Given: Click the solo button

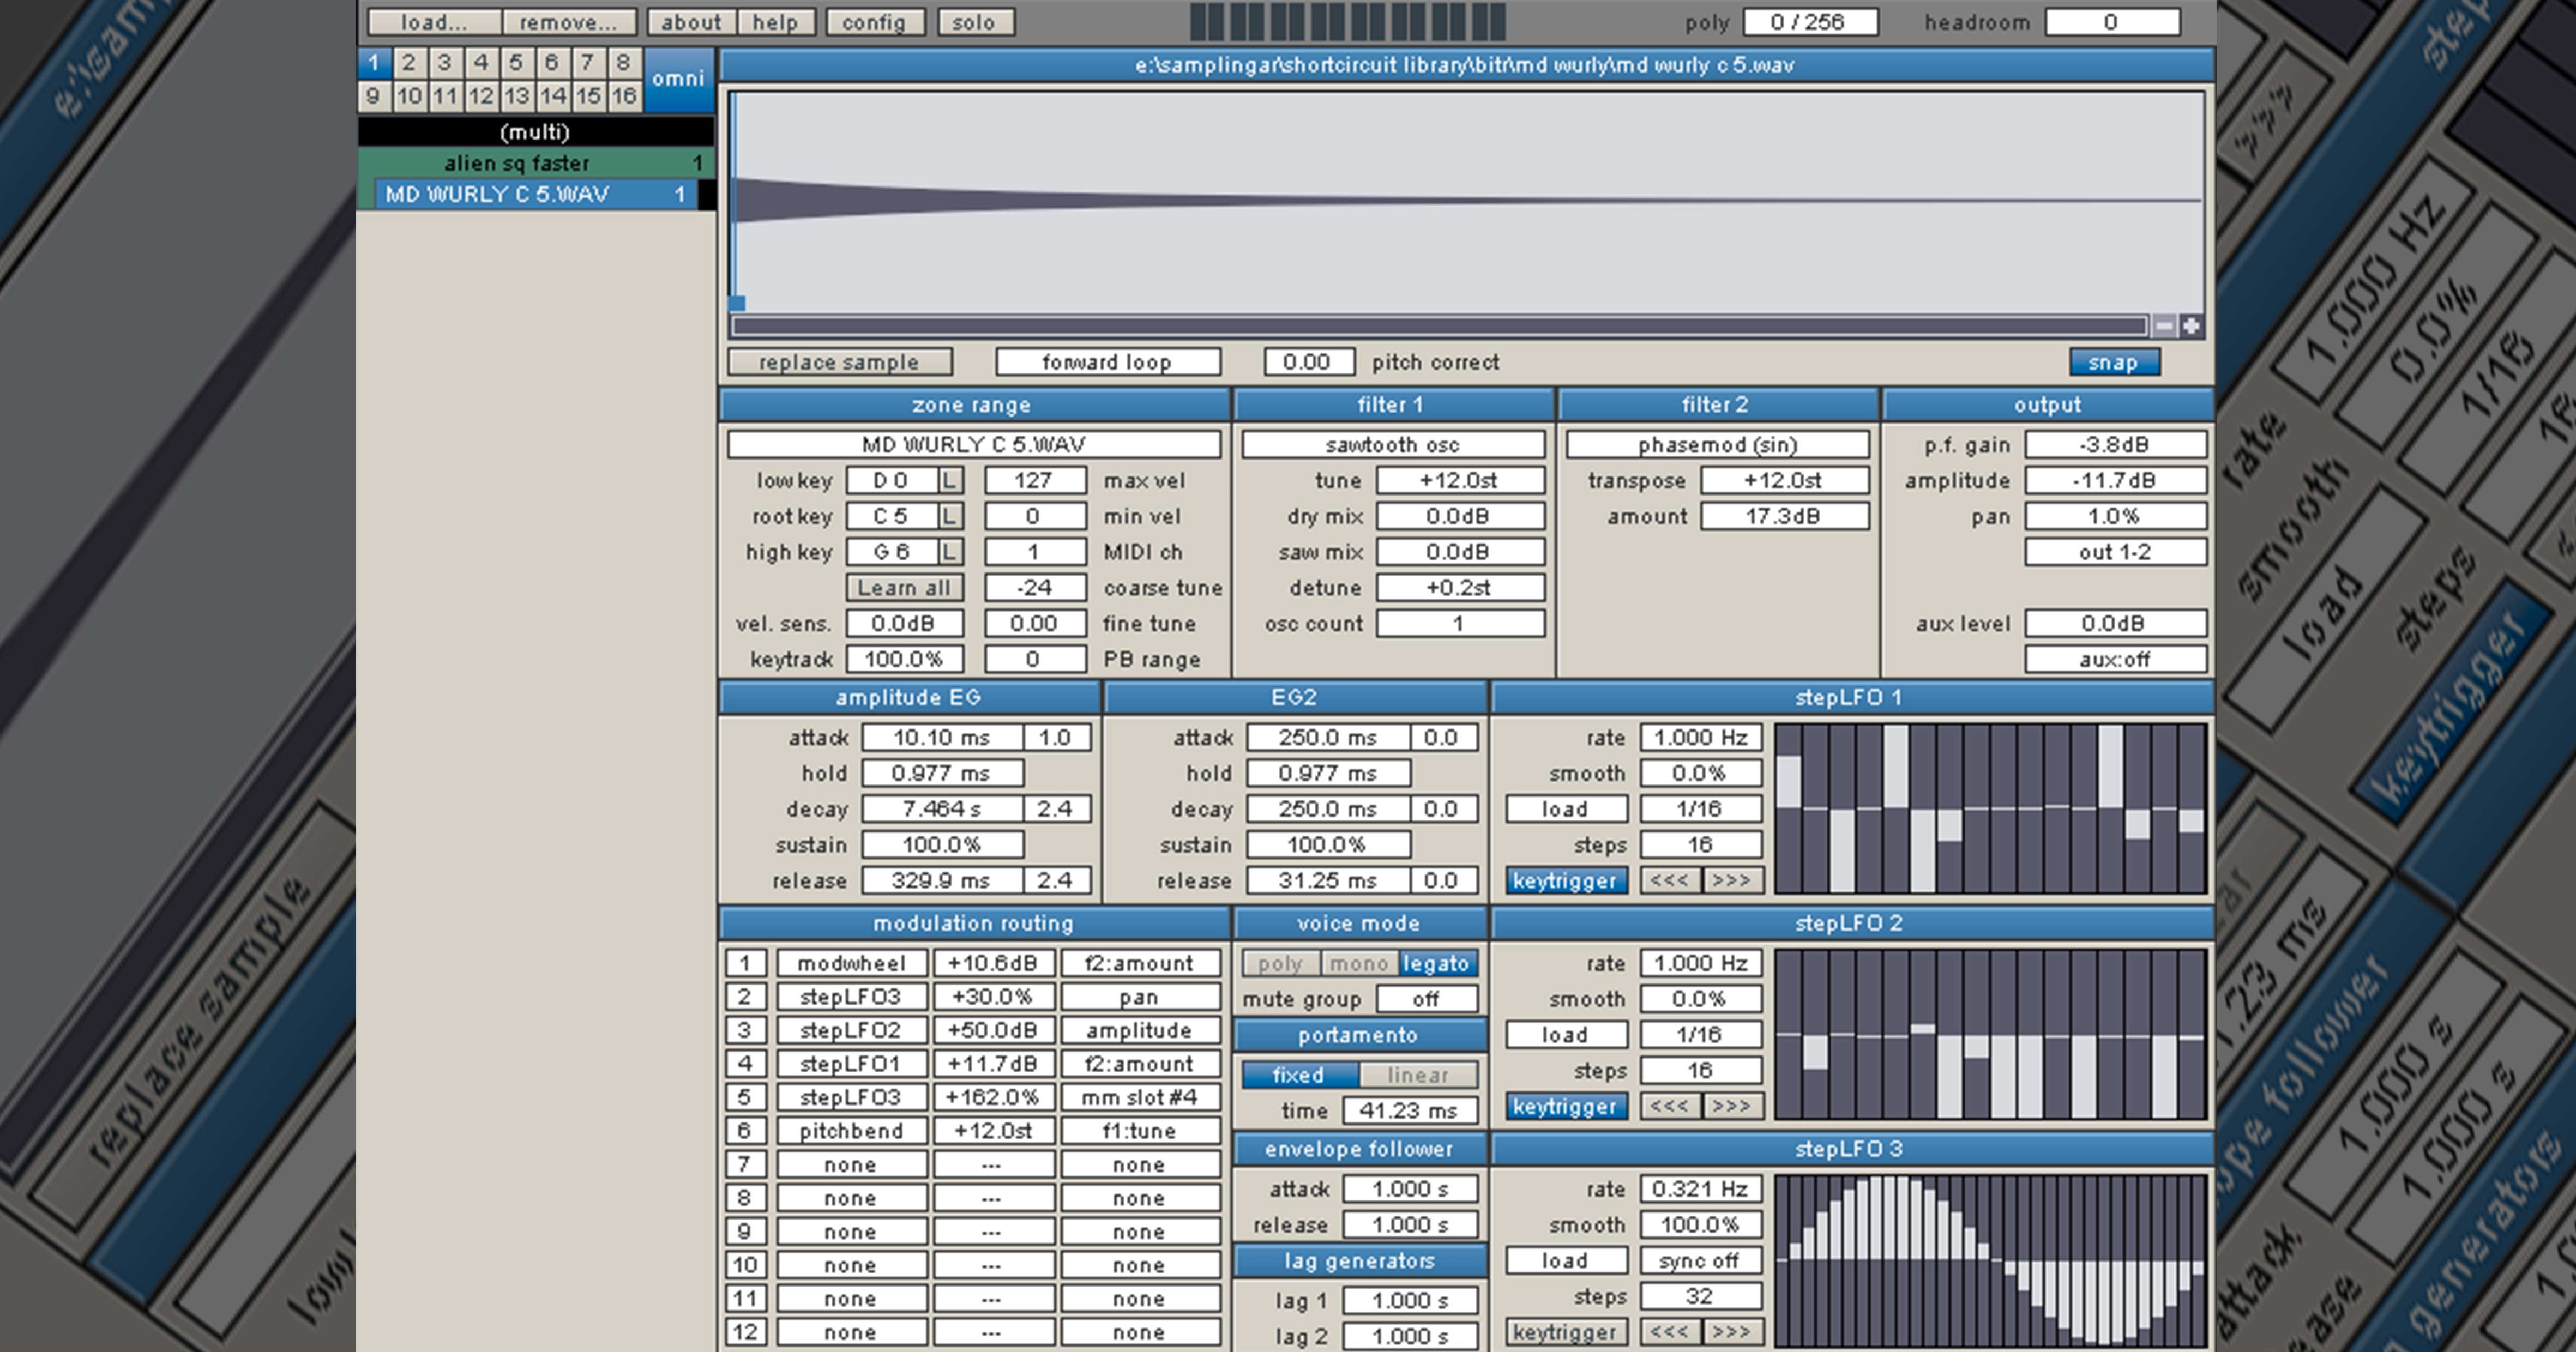Looking at the screenshot, I should click(x=975, y=23).
